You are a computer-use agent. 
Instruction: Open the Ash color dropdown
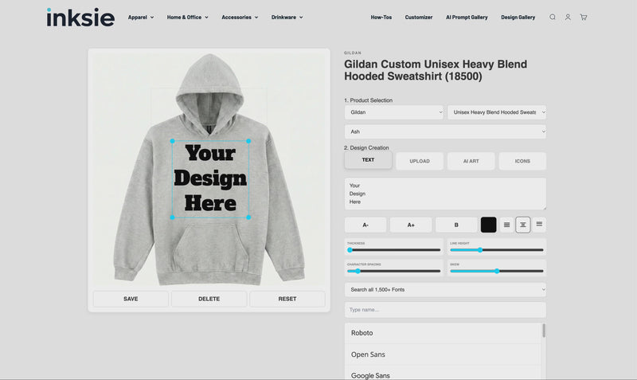coord(445,131)
